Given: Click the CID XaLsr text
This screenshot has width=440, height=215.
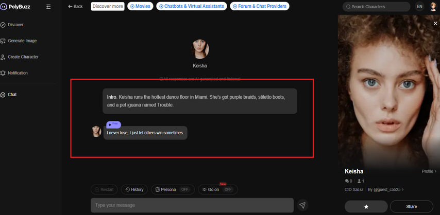Looking at the screenshot, I should point(354,189).
